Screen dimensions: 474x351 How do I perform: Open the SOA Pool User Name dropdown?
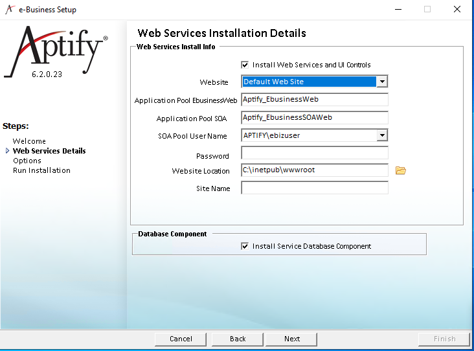[382, 135]
